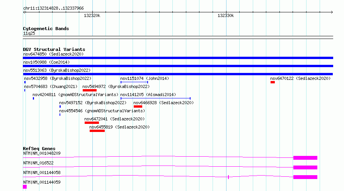Click the chr11:132314828..132337966 coordinate text
Image resolution: width=344 pixels, height=191 pixels.
pos(53,8)
